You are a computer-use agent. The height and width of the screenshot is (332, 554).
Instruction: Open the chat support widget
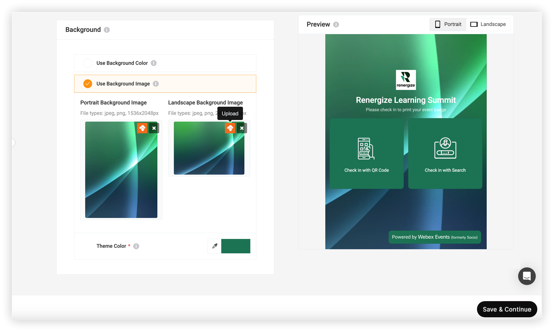[x=527, y=276]
